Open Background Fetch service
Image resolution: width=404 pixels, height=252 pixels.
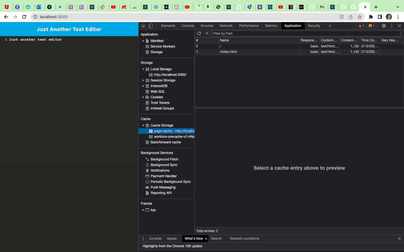click(x=164, y=159)
